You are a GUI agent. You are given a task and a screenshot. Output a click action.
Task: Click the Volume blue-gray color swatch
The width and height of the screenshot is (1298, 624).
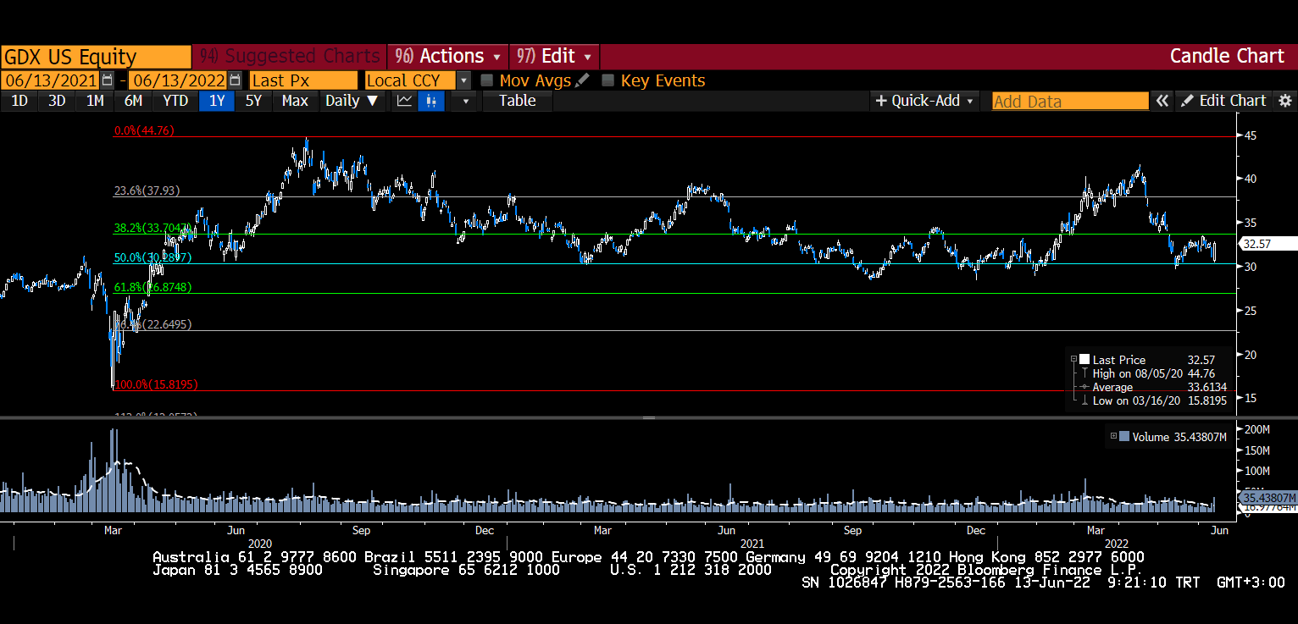(x=1124, y=437)
